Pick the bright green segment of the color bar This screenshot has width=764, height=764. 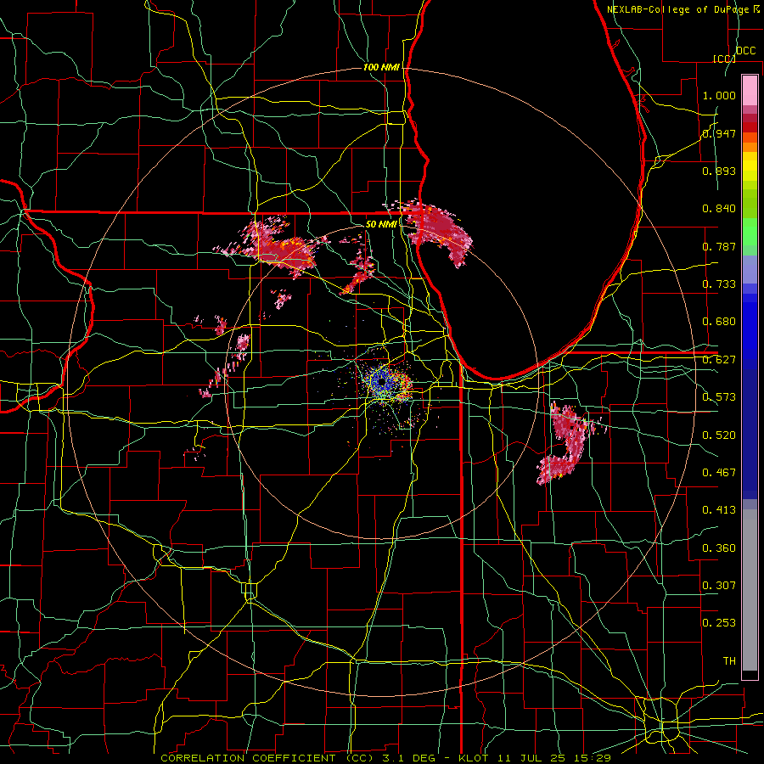point(750,232)
